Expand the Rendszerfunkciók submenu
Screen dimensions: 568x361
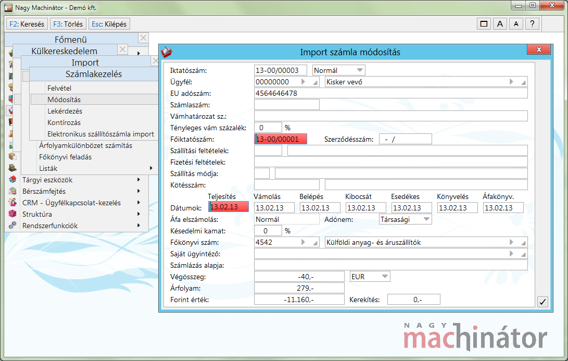[138, 226]
